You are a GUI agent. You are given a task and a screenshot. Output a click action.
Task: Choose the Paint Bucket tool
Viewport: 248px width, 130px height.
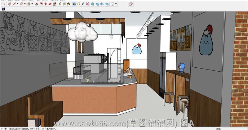click(x=69, y=4)
